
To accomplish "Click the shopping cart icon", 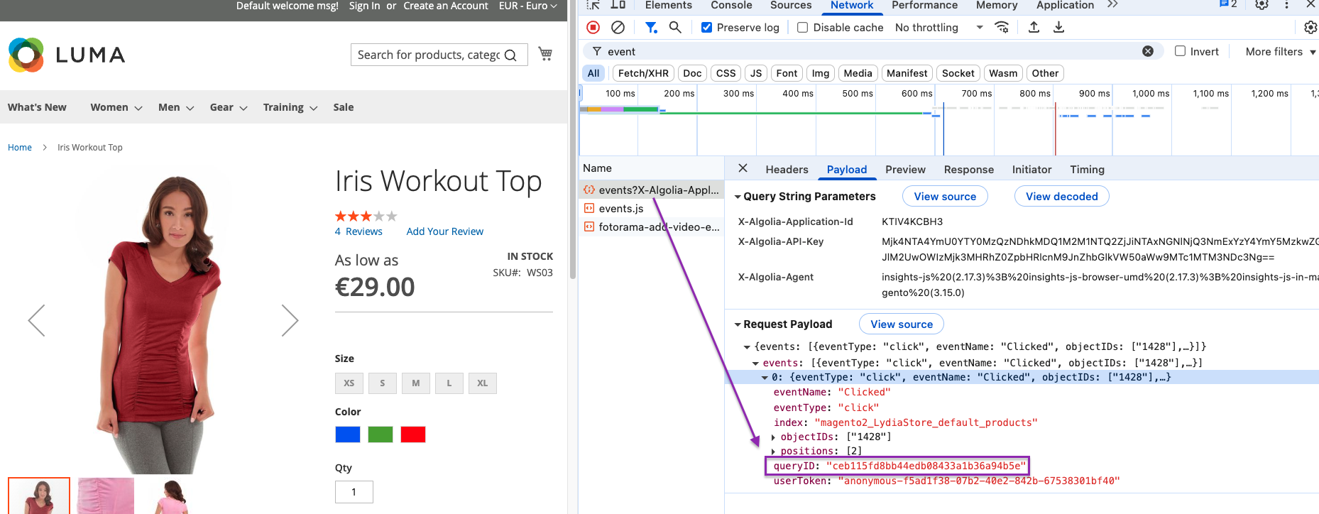I will pyautogui.click(x=545, y=54).
